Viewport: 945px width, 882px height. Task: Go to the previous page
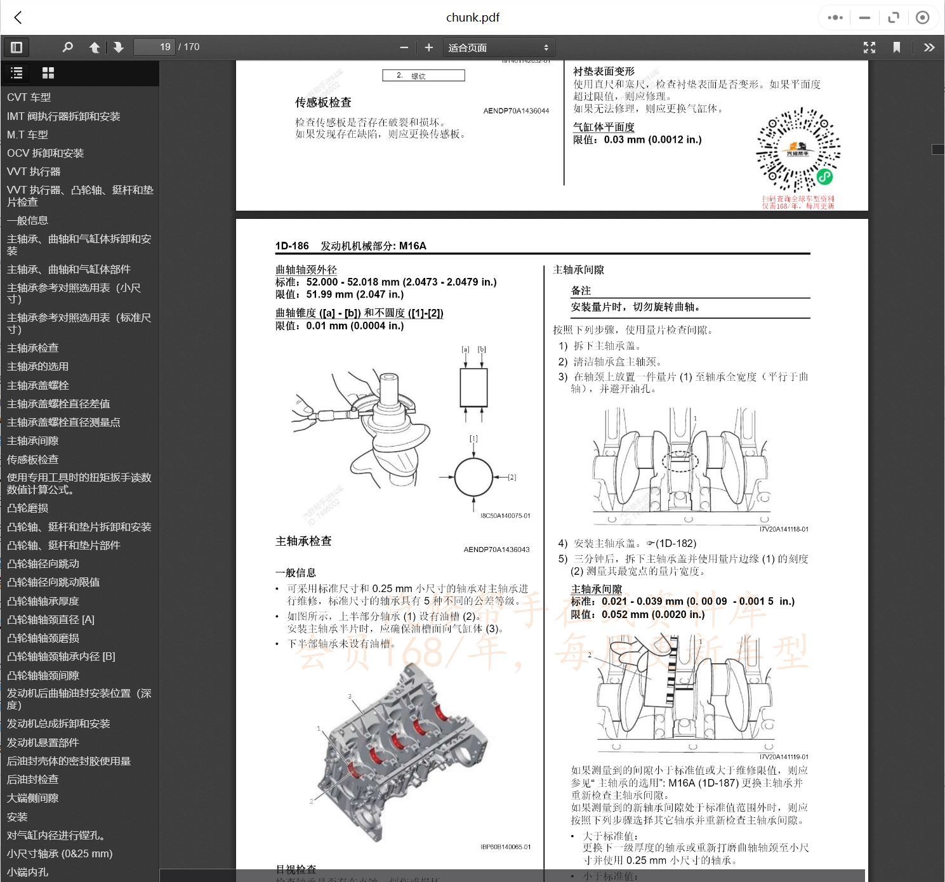click(95, 47)
